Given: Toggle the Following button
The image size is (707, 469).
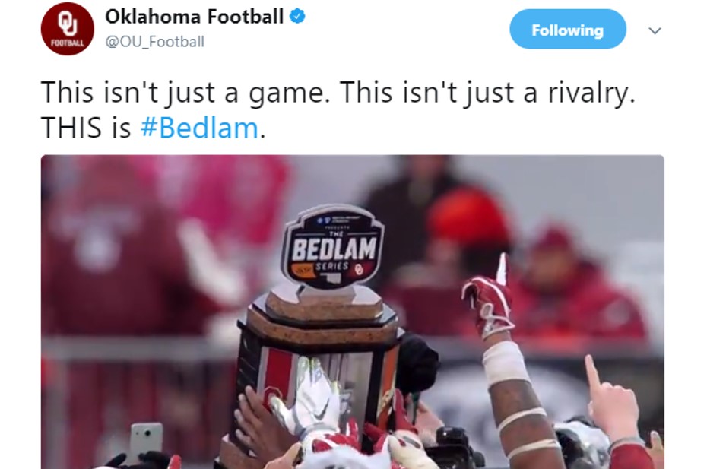Looking at the screenshot, I should [567, 30].
